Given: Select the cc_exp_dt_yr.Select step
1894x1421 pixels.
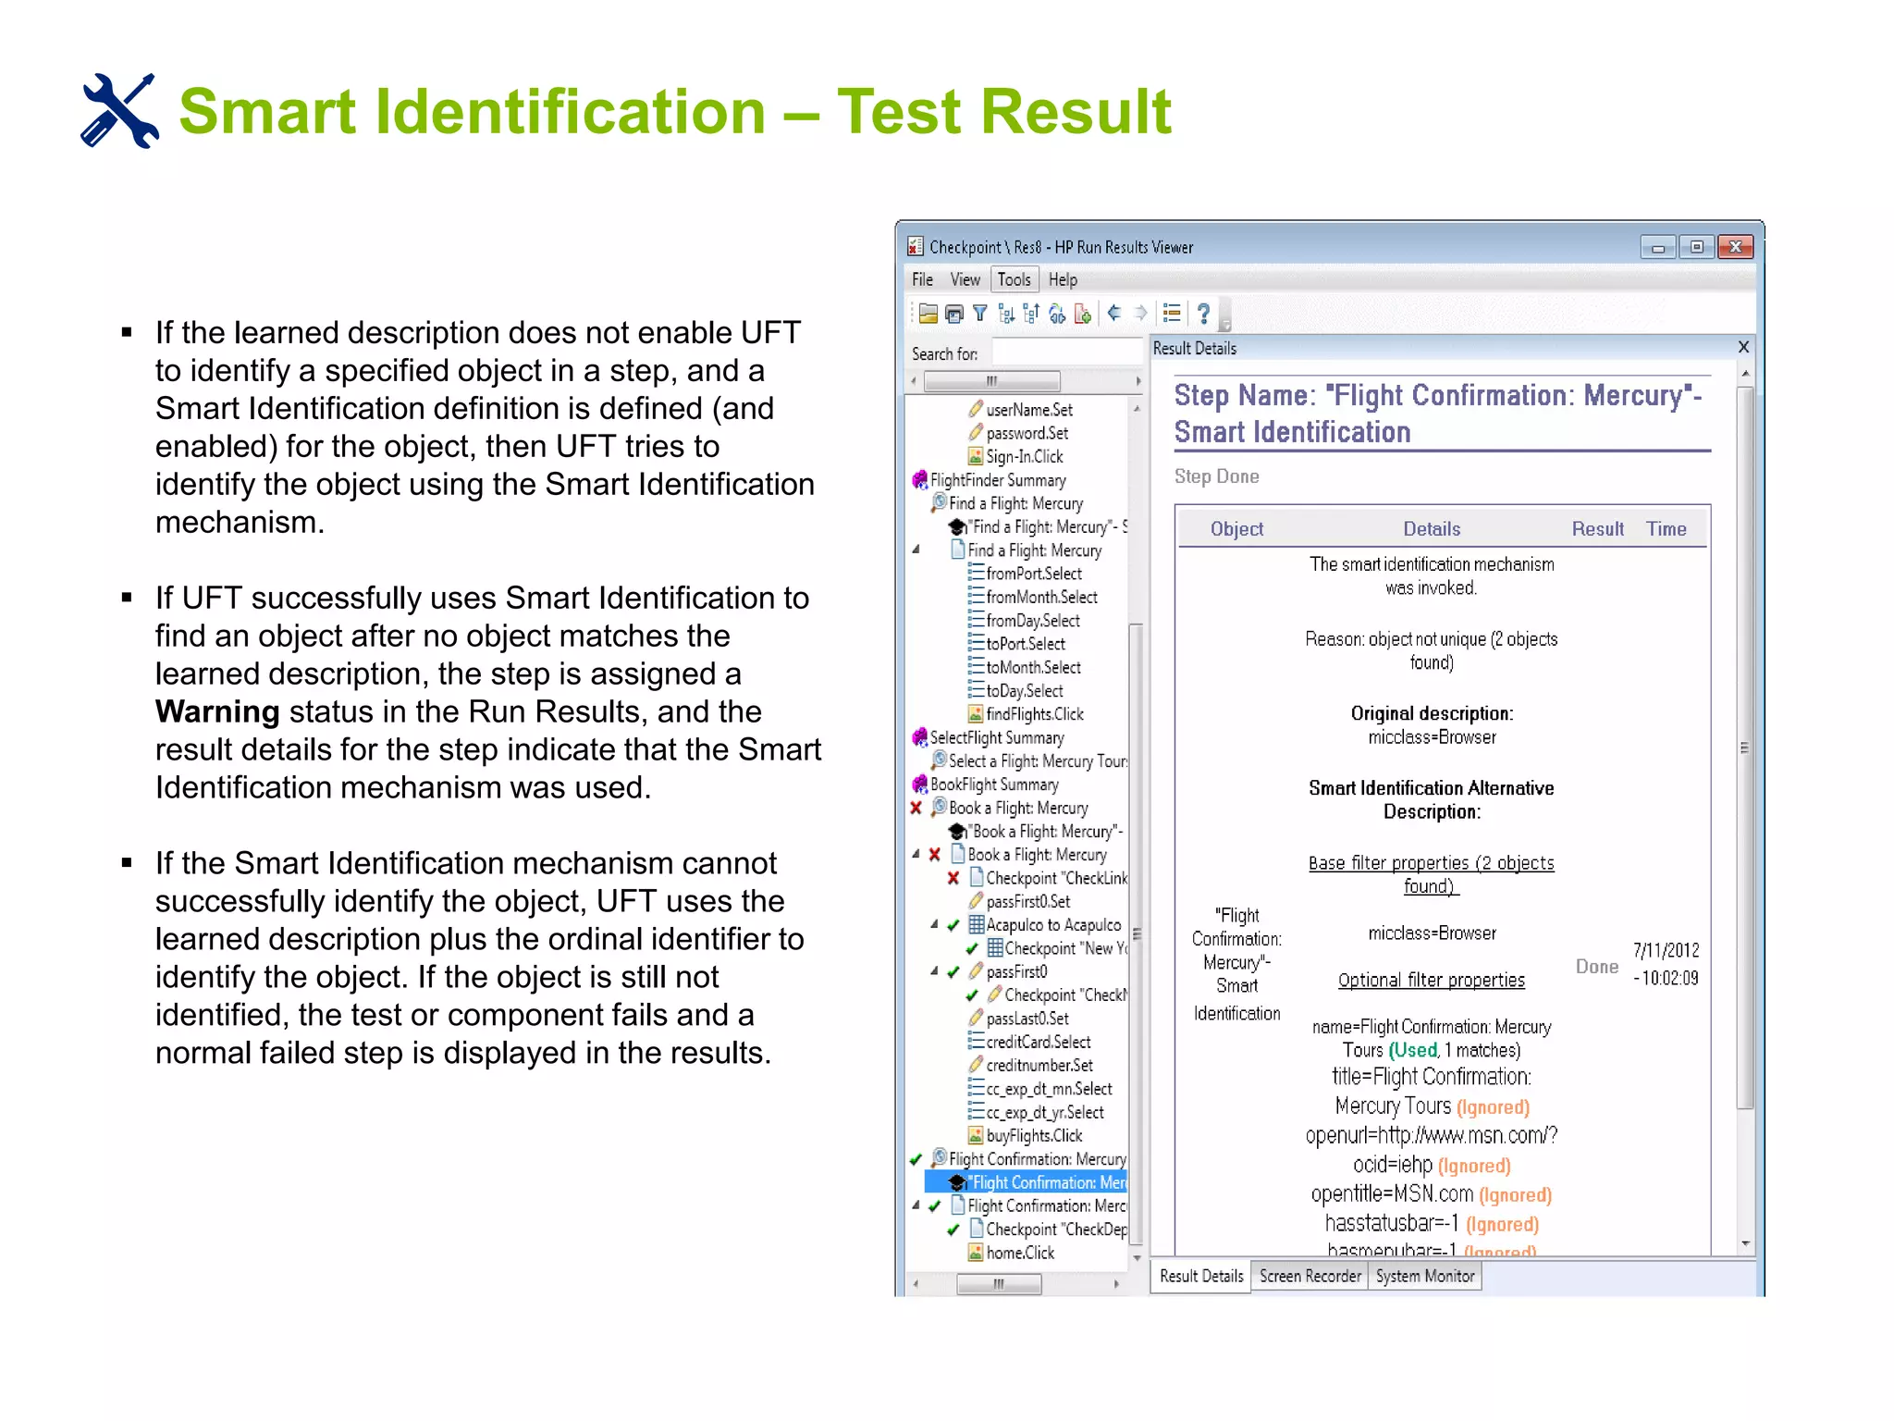Looking at the screenshot, I should pyautogui.click(x=1045, y=1112).
